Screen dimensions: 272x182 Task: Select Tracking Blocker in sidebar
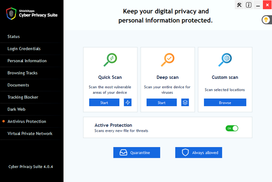click(23, 97)
